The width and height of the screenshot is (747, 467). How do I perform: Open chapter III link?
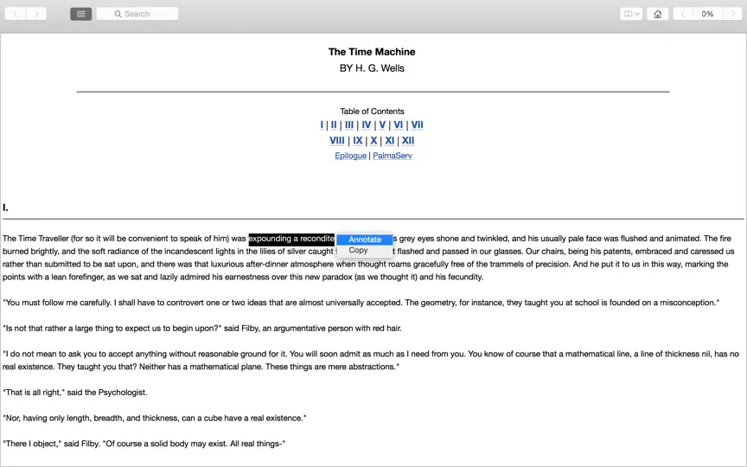click(x=349, y=125)
